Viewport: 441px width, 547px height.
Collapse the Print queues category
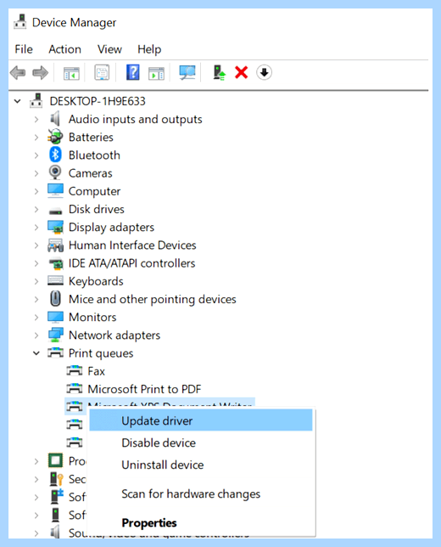point(36,353)
